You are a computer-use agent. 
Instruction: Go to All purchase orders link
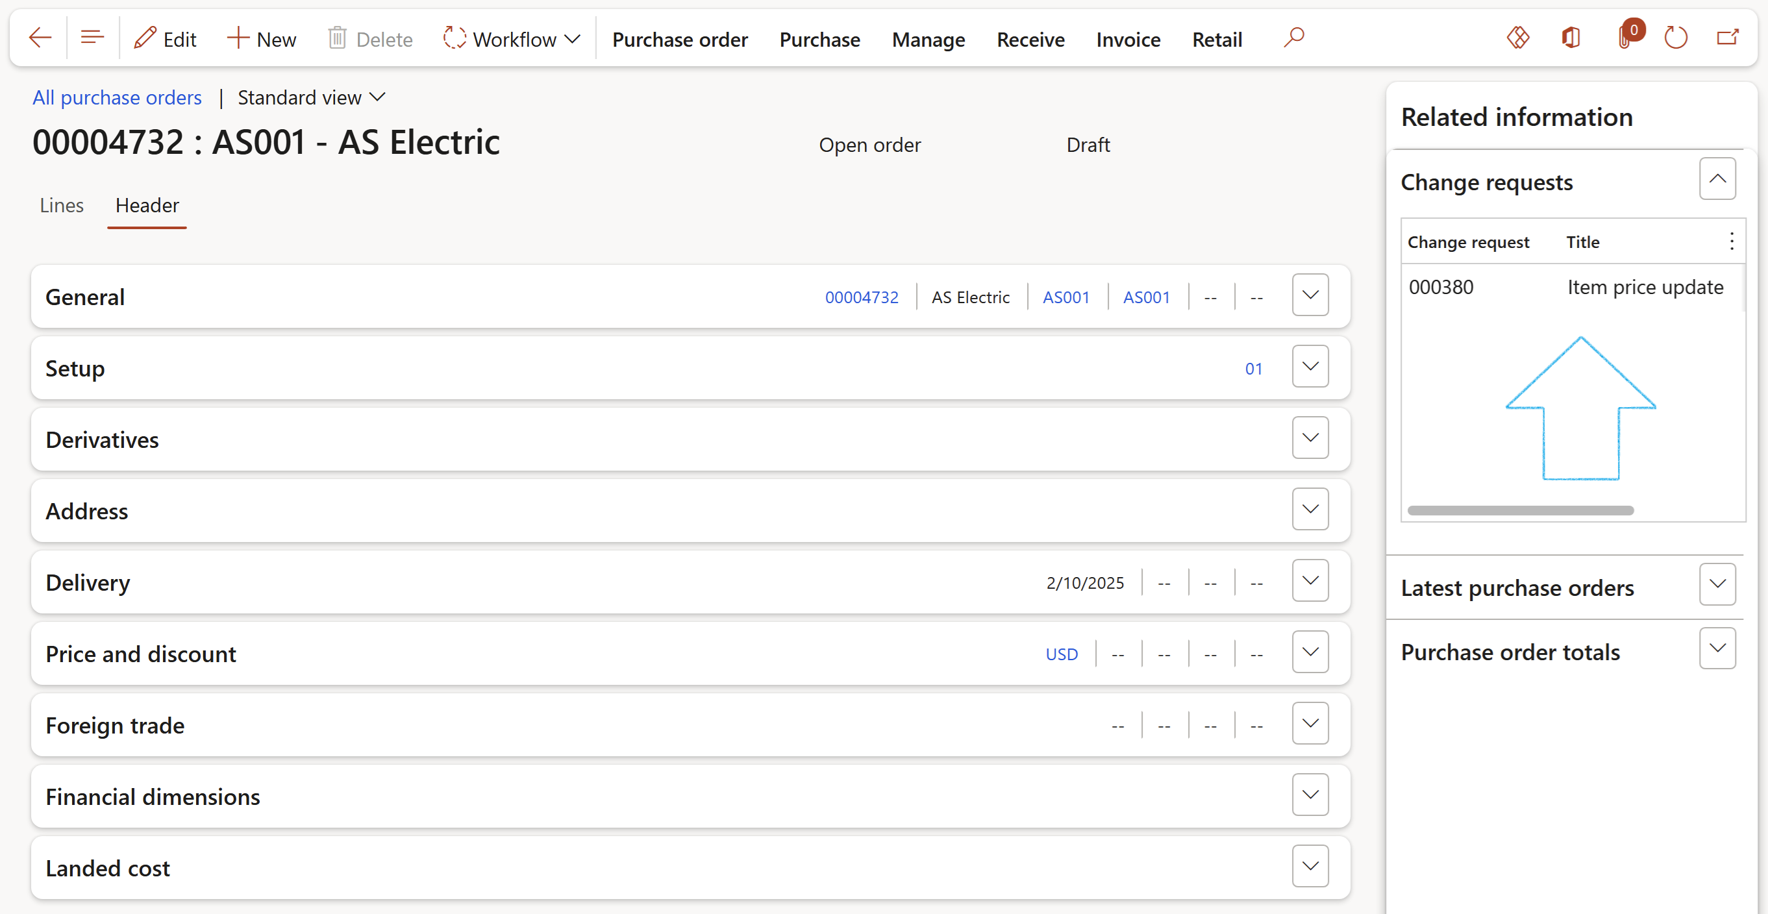(x=117, y=97)
